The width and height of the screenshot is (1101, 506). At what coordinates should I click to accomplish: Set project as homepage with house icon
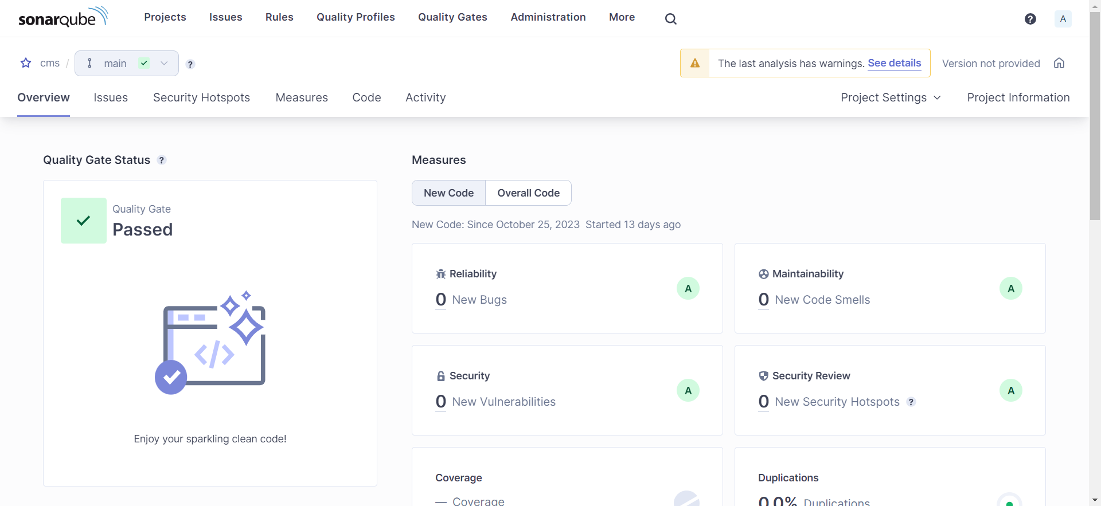[1059, 63]
